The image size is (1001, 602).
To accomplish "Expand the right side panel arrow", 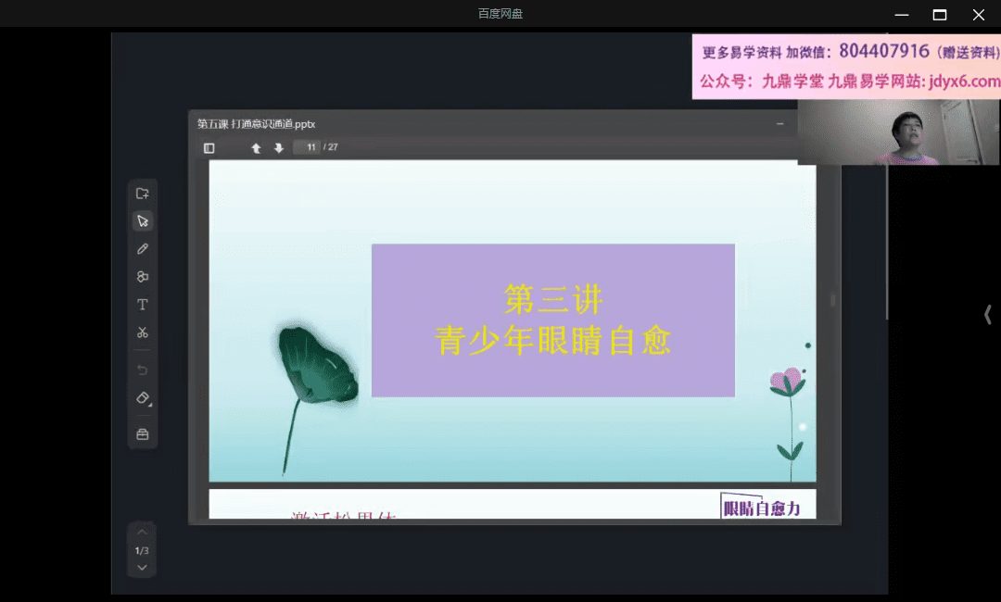I will (987, 315).
